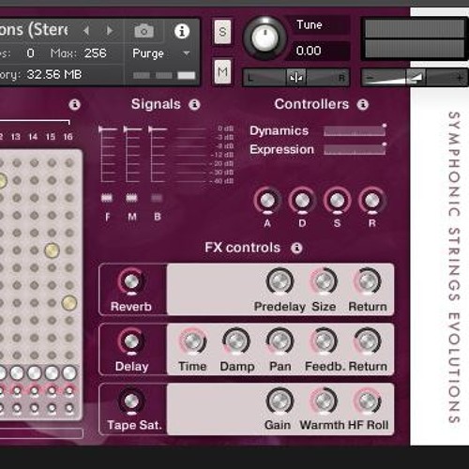Go to previous instrument with left arrow

click(x=86, y=31)
